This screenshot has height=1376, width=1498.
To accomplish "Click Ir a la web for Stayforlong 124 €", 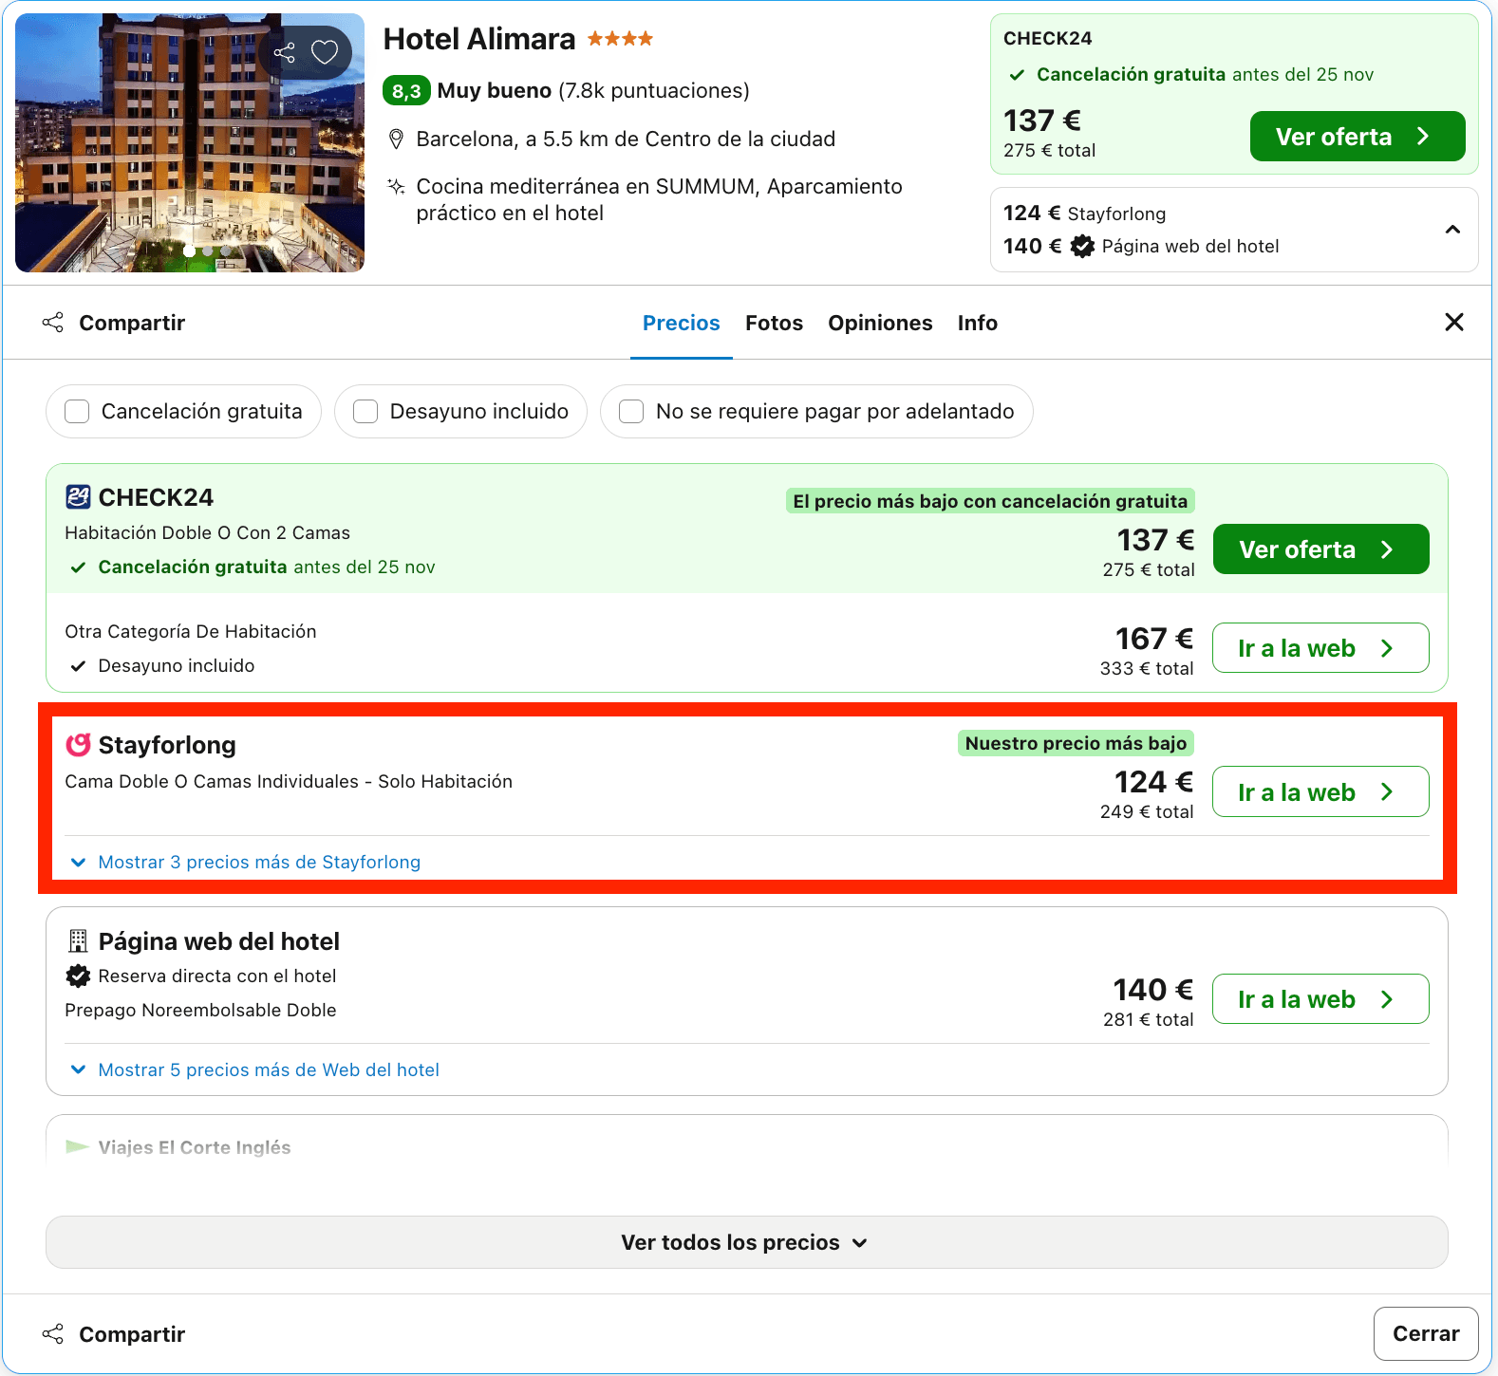I will coord(1320,791).
